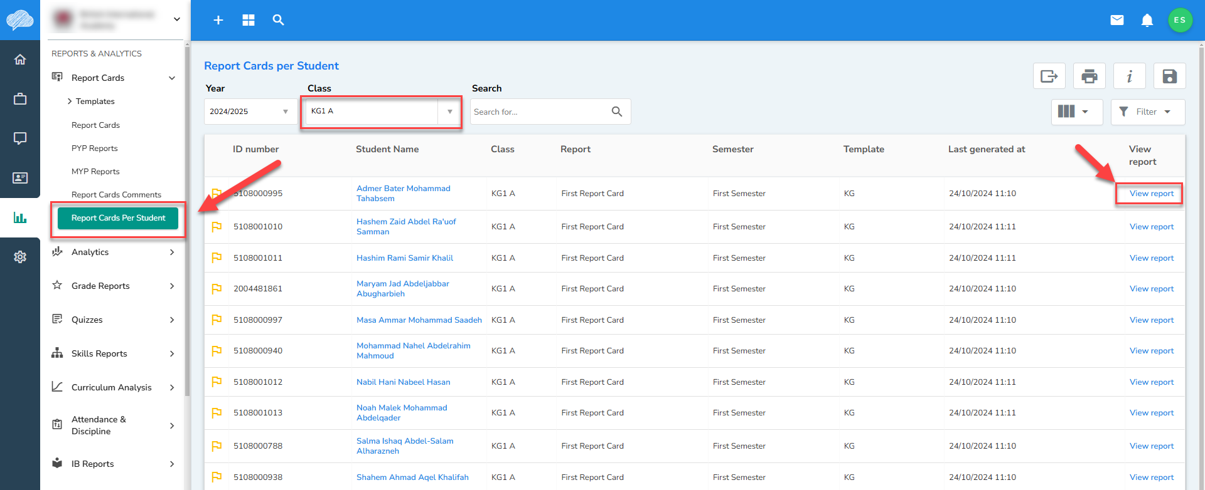Collapse the Report Cards menu section
This screenshot has width=1205, height=490.
(172, 78)
